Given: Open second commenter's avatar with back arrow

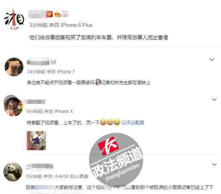Looking at the screenshot, I should point(13,106).
